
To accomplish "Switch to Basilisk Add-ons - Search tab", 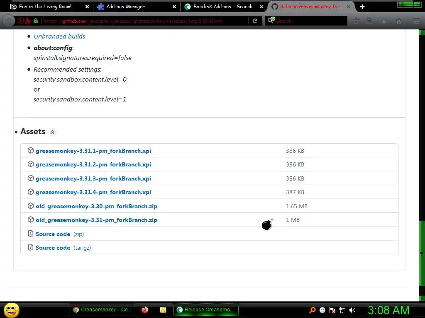I will pos(225,7).
